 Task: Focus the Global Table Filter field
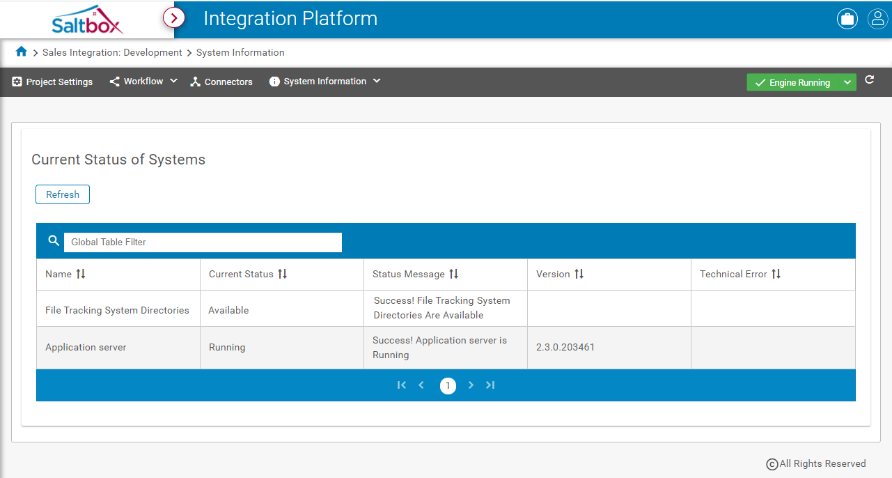tap(203, 242)
